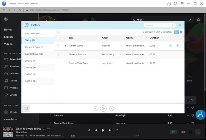Open Albums in My Collection
The image size is (206, 140).
pos(11,74)
